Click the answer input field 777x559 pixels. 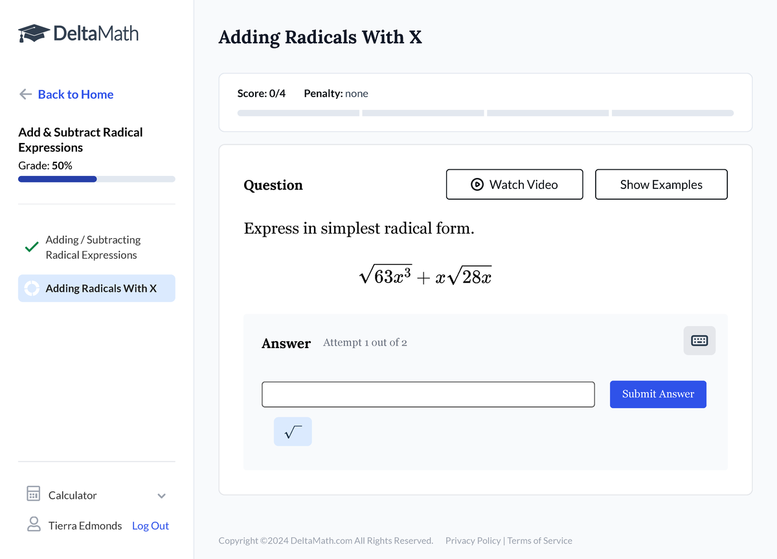coord(428,394)
